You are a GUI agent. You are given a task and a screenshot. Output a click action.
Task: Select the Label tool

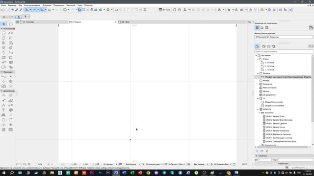click(11, 105)
